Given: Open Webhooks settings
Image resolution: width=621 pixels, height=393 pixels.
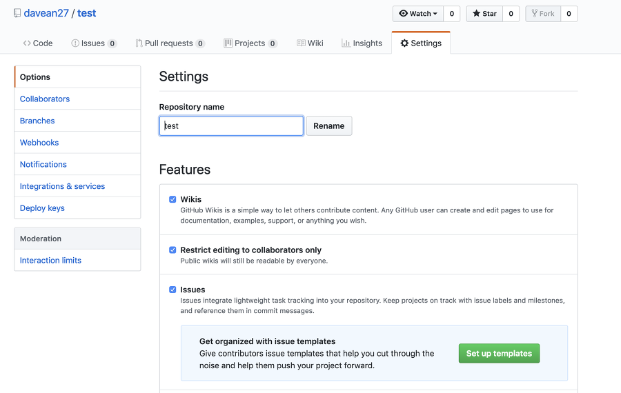Looking at the screenshot, I should pyautogui.click(x=77, y=143).
